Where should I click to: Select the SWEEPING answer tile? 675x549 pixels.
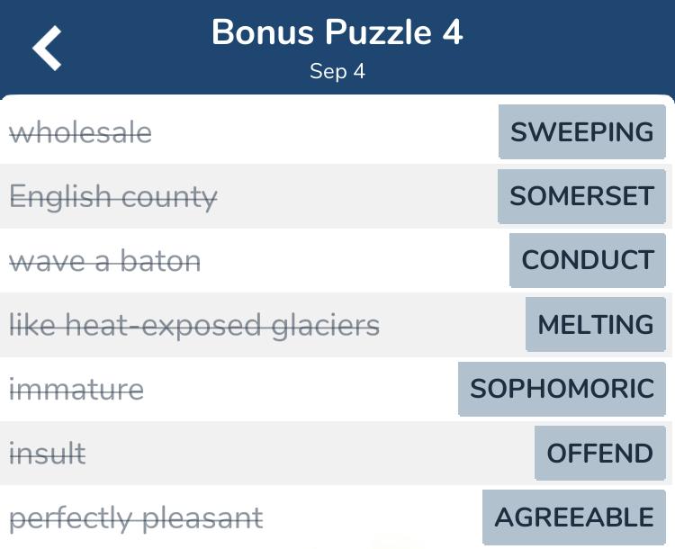coord(582,131)
